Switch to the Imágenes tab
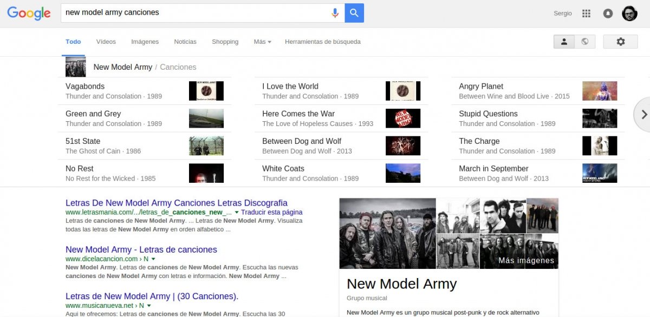Screen dimensions: 650x317 point(145,42)
